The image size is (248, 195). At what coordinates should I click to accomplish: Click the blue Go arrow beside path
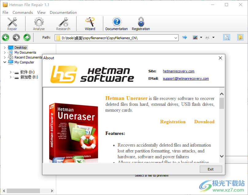pyautogui.click(x=184, y=37)
